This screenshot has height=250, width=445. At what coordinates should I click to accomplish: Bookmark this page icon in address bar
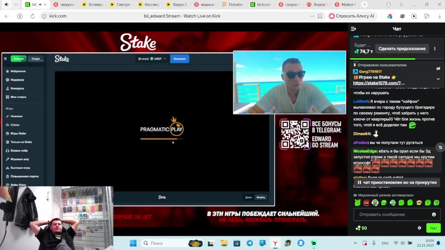click(x=320, y=16)
